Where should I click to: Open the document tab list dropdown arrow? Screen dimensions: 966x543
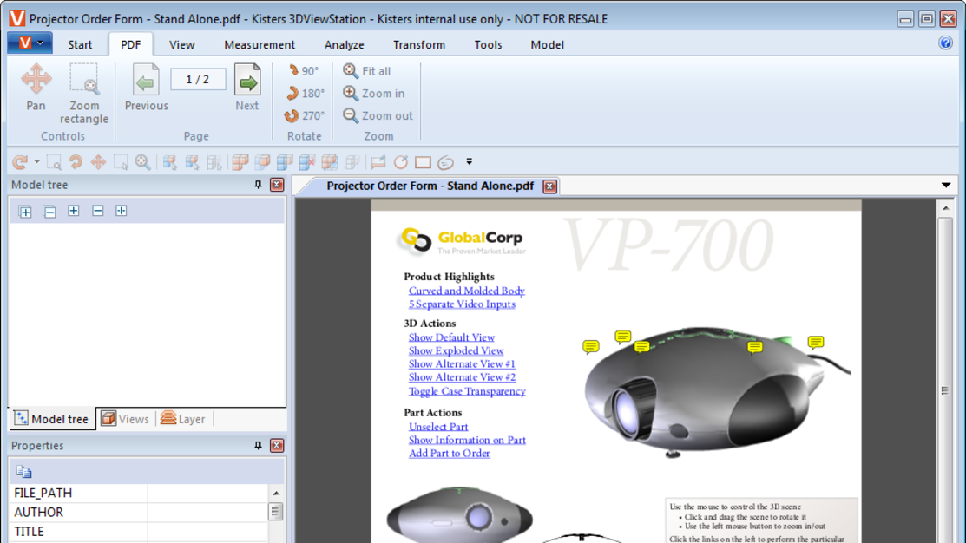pyautogui.click(x=946, y=185)
